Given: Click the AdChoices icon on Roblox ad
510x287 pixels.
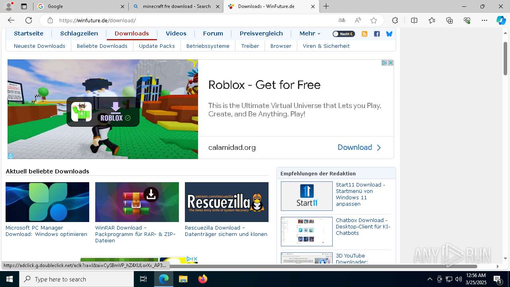Looking at the screenshot, I should tap(384, 63).
